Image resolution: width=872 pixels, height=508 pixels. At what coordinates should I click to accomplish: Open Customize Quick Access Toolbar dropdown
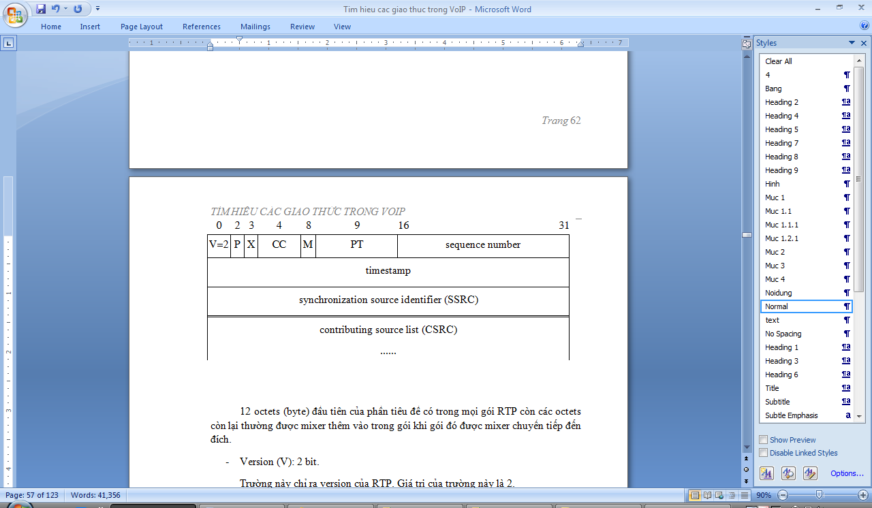97,9
